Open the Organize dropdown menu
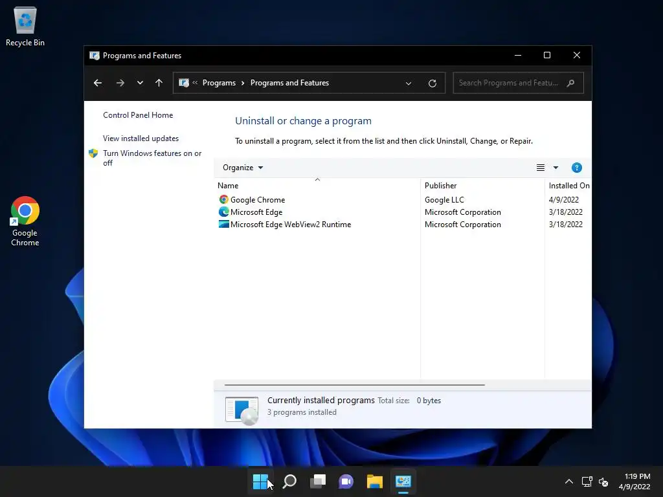663x497 pixels. (243, 168)
